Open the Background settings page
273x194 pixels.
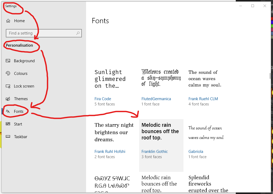click(24, 61)
